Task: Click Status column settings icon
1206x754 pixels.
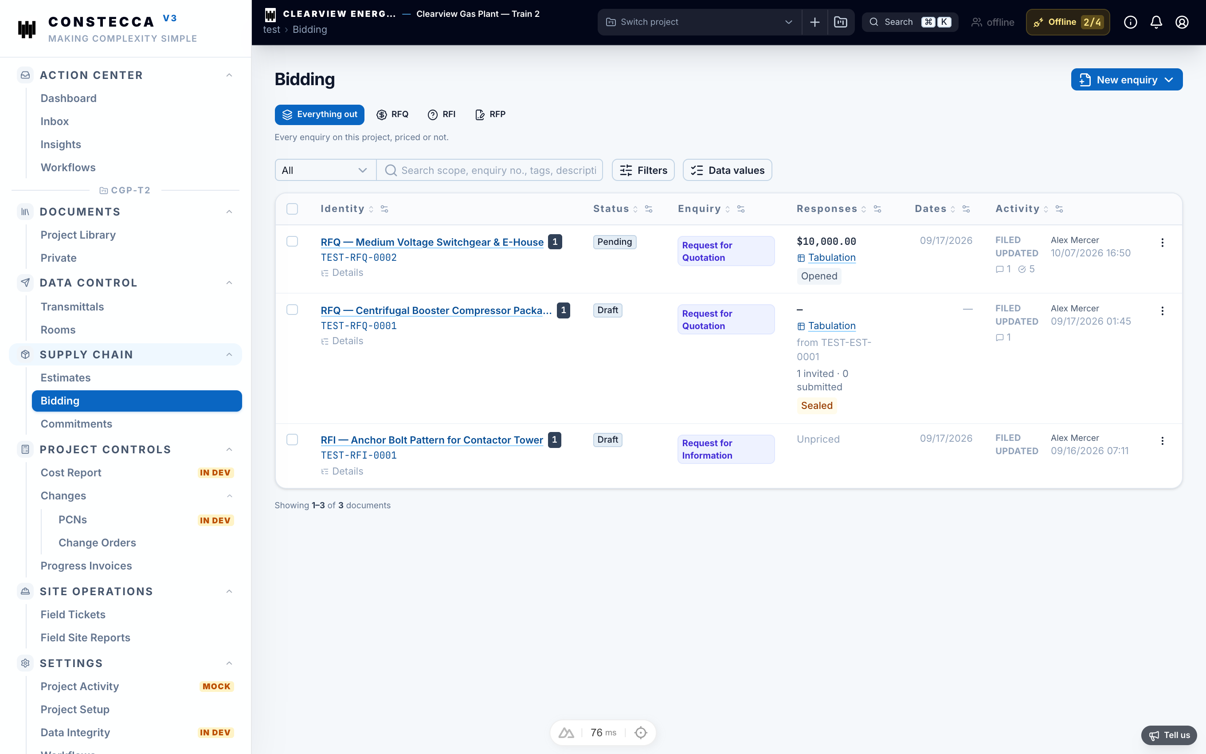Action: [x=648, y=209]
